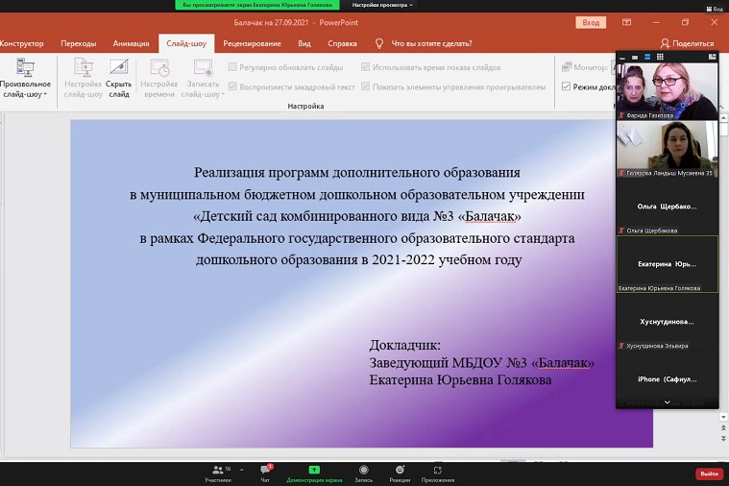Start recording with the Запись icon
Image resolution: width=729 pixels, height=486 pixels.
(364, 470)
